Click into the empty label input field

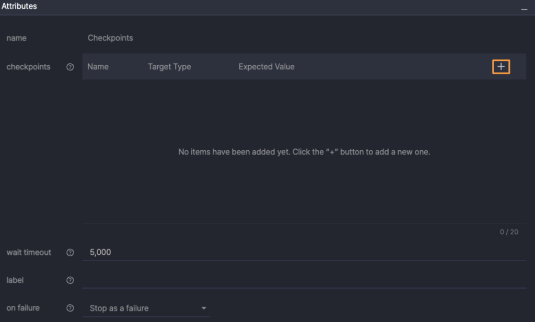click(x=303, y=280)
